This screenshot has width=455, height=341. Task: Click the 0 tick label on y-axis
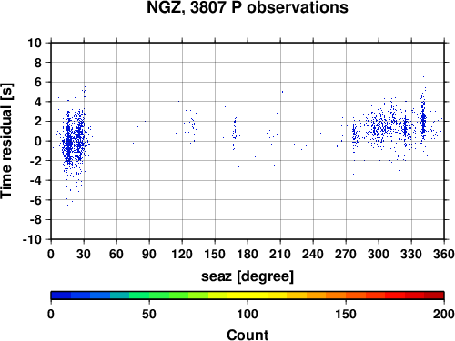click(38, 141)
